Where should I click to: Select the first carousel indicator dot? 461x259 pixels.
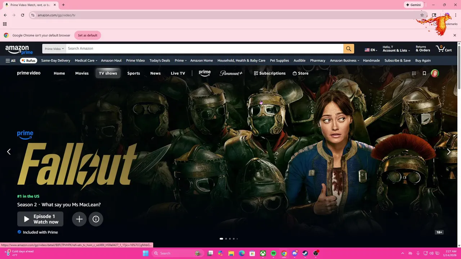click(221, 238)
